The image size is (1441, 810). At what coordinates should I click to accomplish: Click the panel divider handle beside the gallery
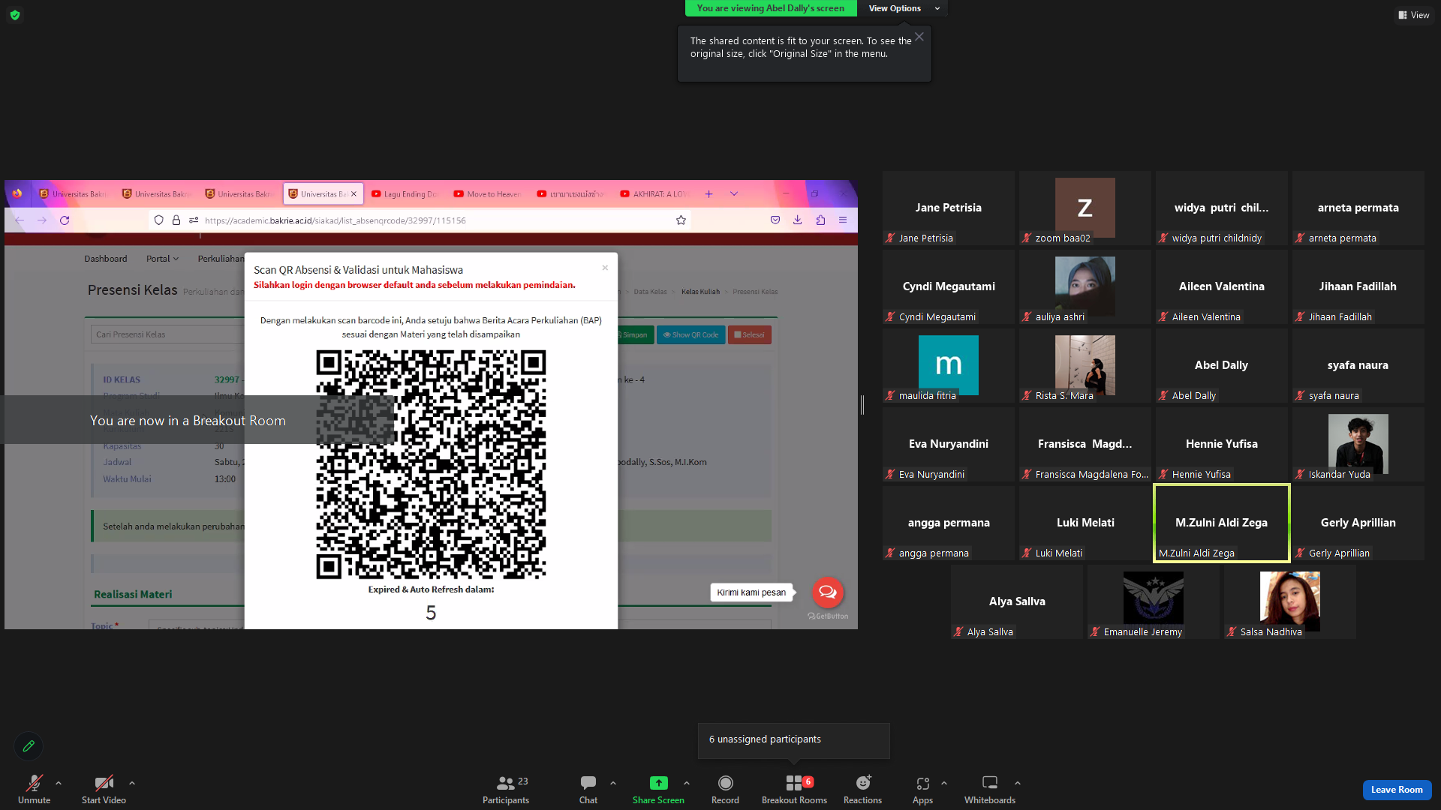pos(862,405)
